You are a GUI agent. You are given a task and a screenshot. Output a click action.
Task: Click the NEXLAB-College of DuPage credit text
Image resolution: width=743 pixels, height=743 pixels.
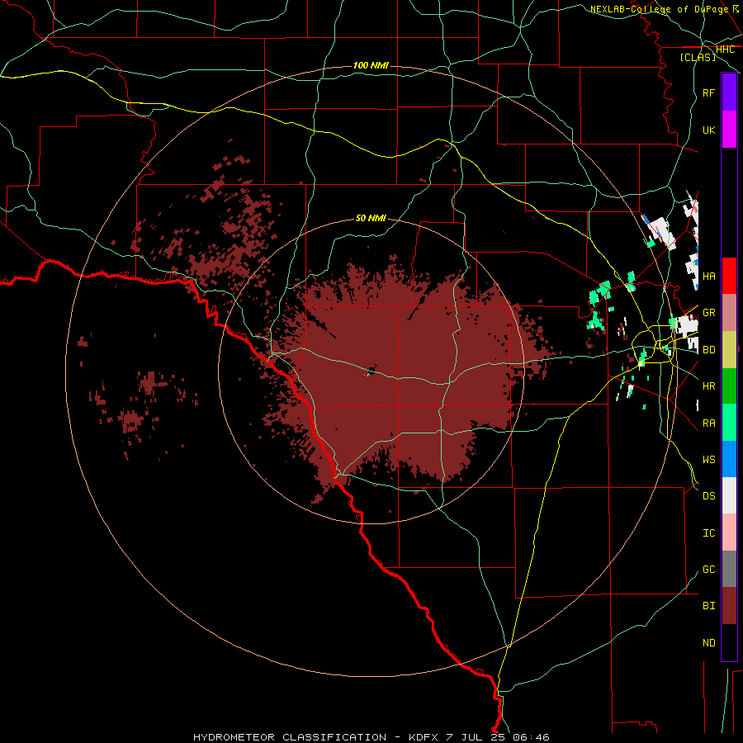coord(659,9)
